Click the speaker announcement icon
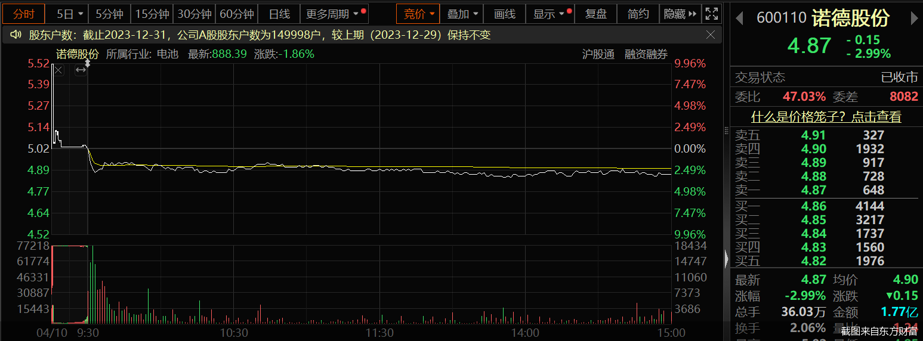Image resolution: width=923 pixels, height=341 pixels. pos(16,35)
